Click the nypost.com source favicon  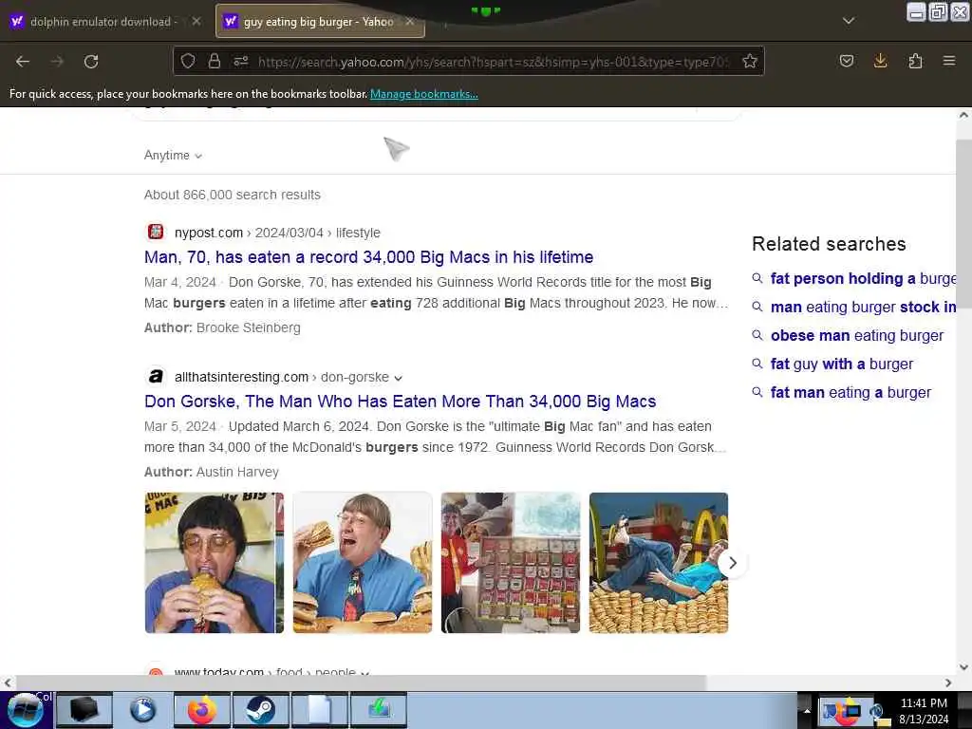click(x=156, y=232)
